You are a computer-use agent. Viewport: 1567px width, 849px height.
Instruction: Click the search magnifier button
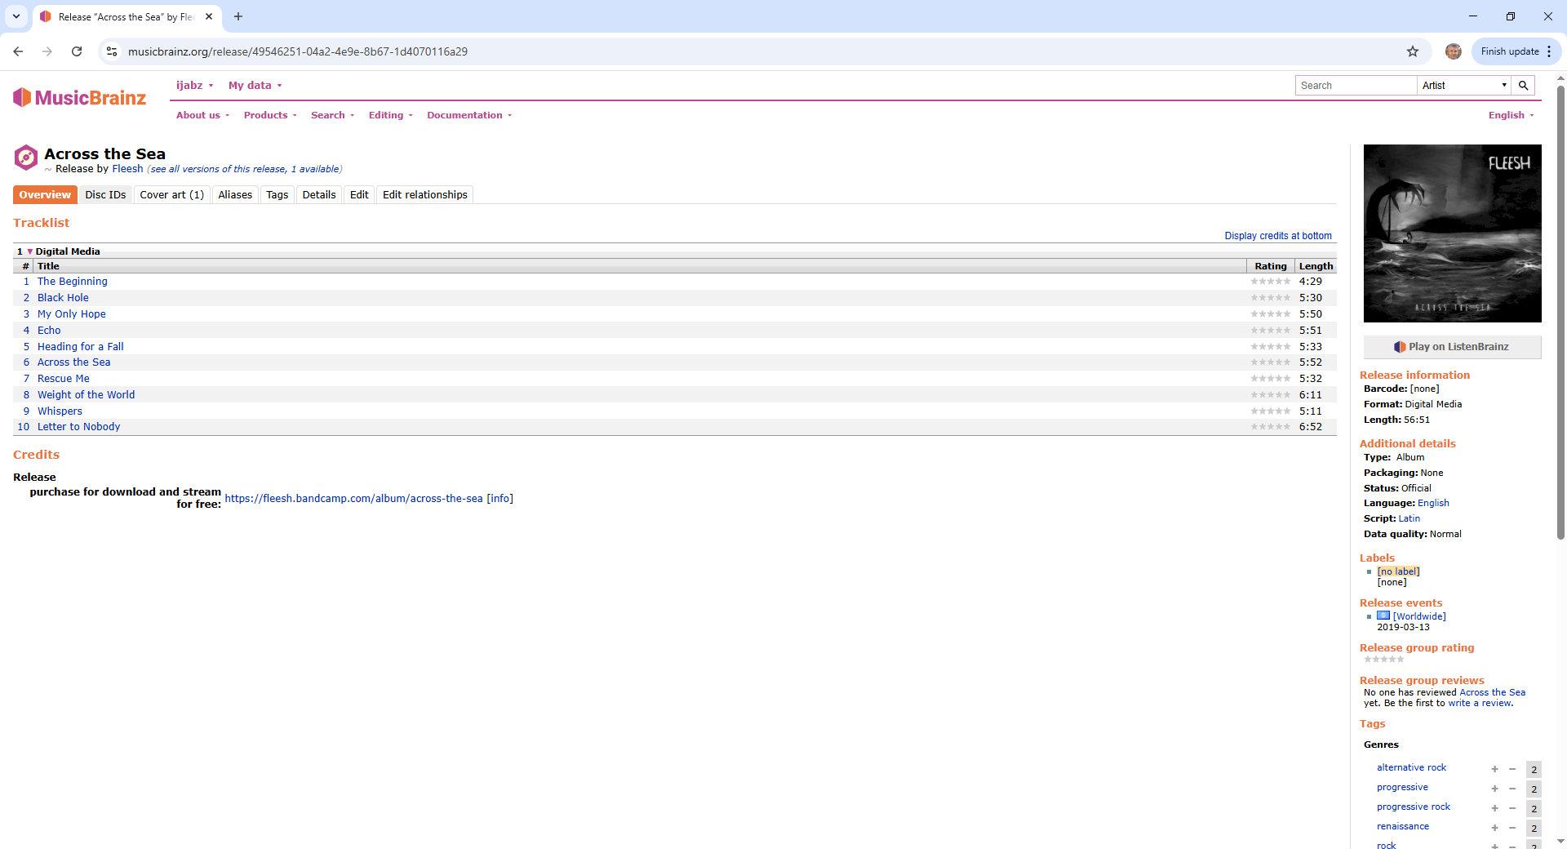1523,86
